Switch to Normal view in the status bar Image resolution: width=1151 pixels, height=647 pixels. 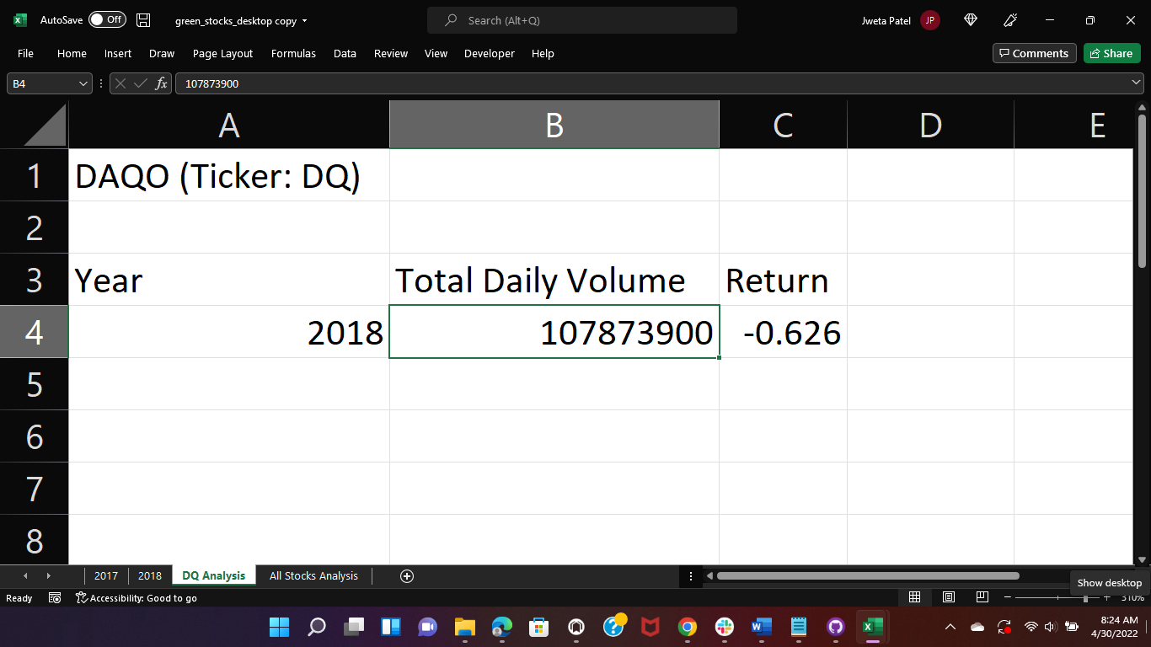point(914,596)
